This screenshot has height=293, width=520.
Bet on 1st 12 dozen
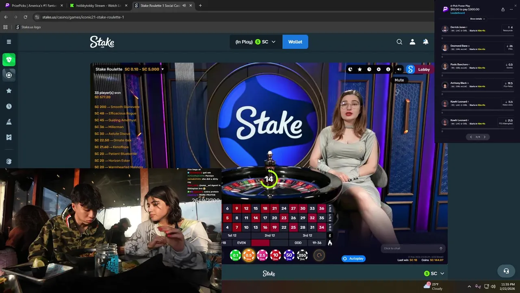click(x=232, y=235)
